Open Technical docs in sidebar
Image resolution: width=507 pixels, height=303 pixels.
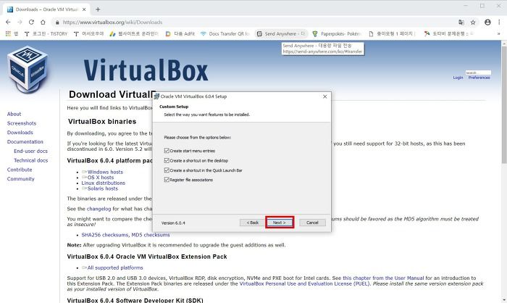pyautogui.click(x=30, y=160)
